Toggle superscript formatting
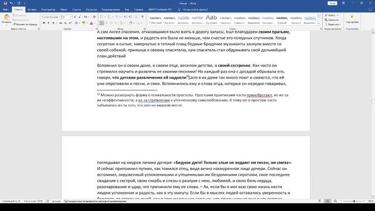 tap(70, 23)
